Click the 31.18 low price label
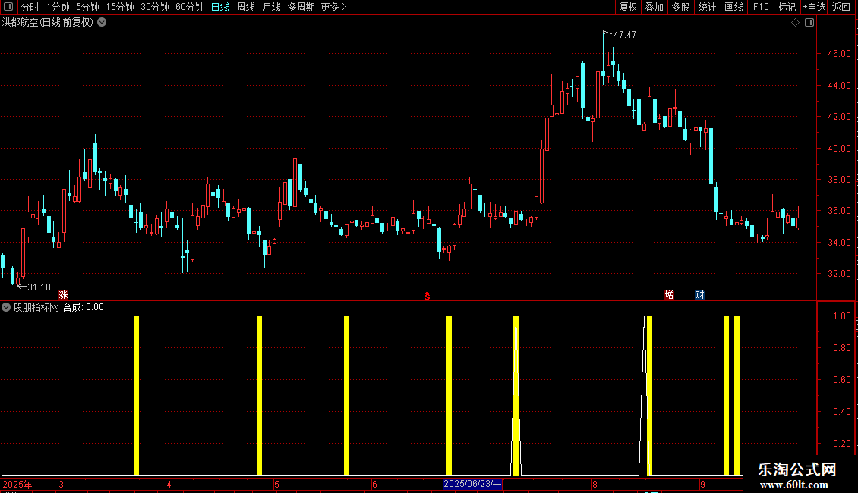858x493 pixels. 39,287
